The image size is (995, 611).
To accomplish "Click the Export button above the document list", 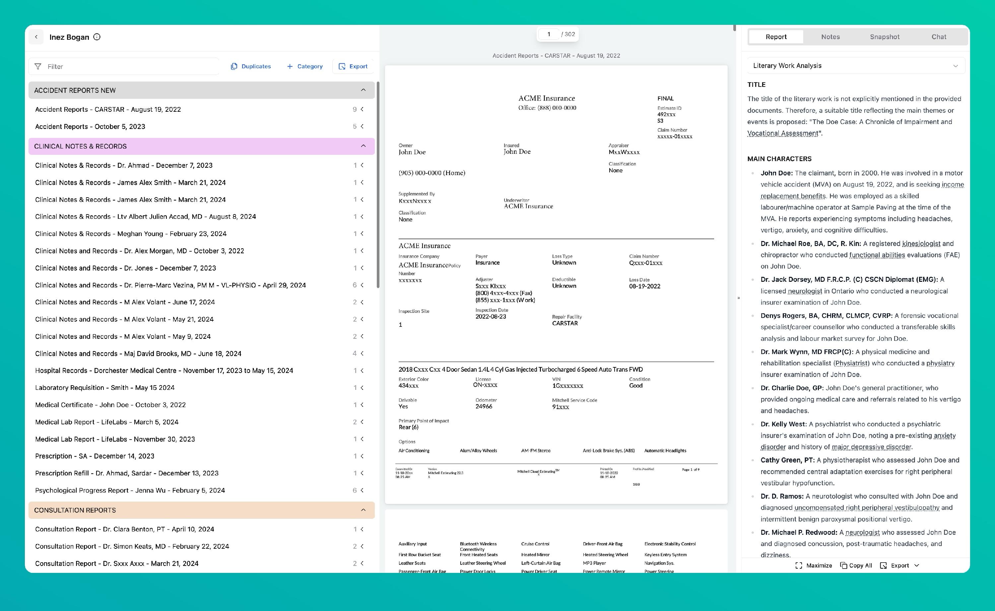I will [353, 66].
